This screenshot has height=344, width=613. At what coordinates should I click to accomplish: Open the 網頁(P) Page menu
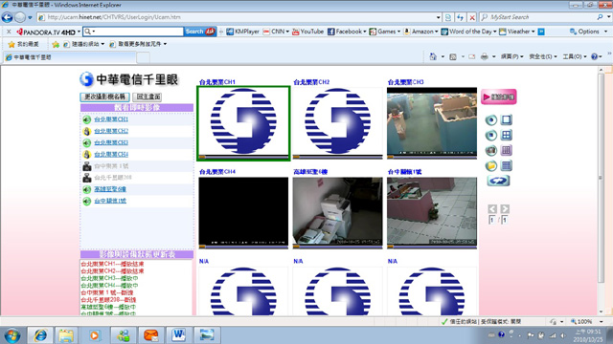click(x=511, y=56)
